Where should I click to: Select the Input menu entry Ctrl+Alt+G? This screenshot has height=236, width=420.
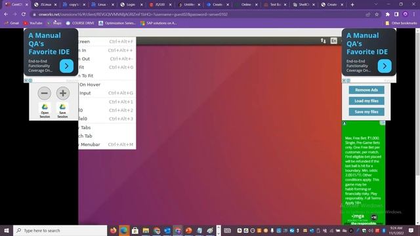[x=107, y=93]
